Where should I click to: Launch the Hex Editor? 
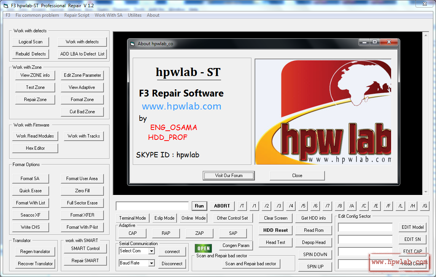pos(35,148)
